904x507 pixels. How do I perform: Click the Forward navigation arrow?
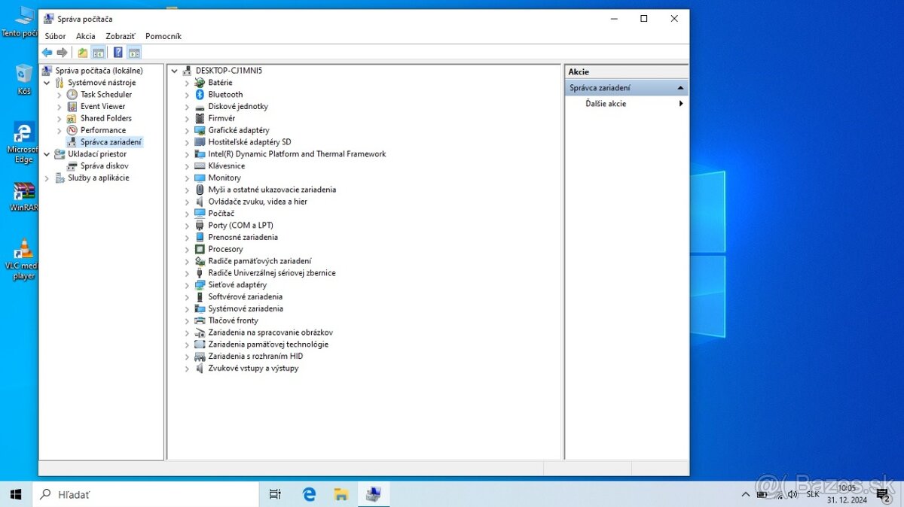point(60,52)
